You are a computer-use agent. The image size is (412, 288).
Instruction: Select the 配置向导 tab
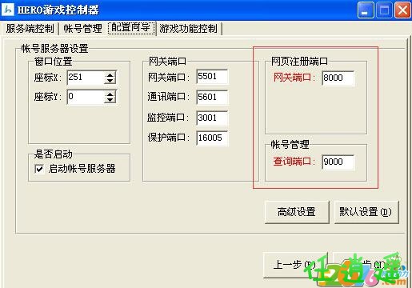click(131, 28)
